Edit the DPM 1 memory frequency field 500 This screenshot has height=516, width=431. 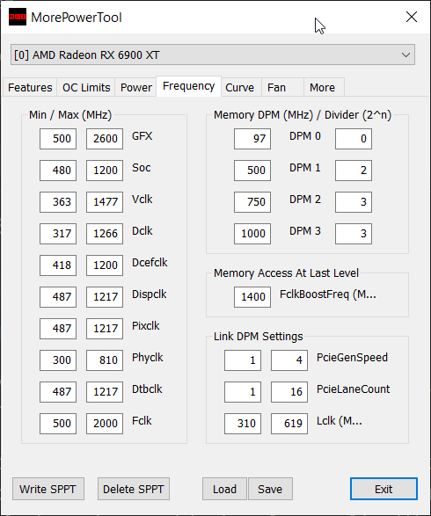pos(252,171)
